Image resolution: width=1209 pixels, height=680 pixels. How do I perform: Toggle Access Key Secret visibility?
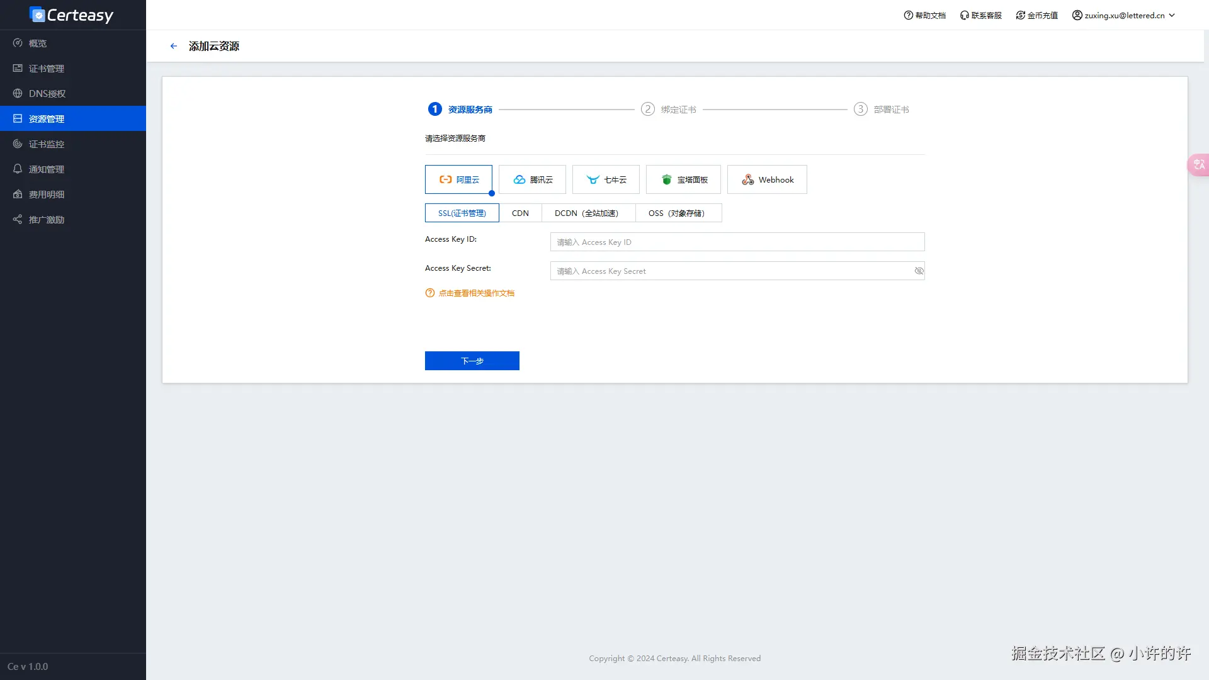pos(919,271)
